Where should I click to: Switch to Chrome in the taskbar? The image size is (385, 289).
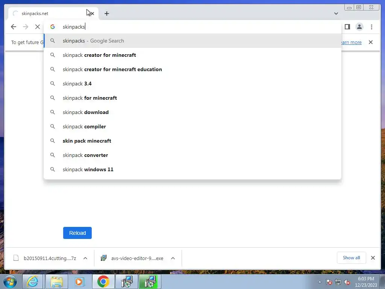103,281
